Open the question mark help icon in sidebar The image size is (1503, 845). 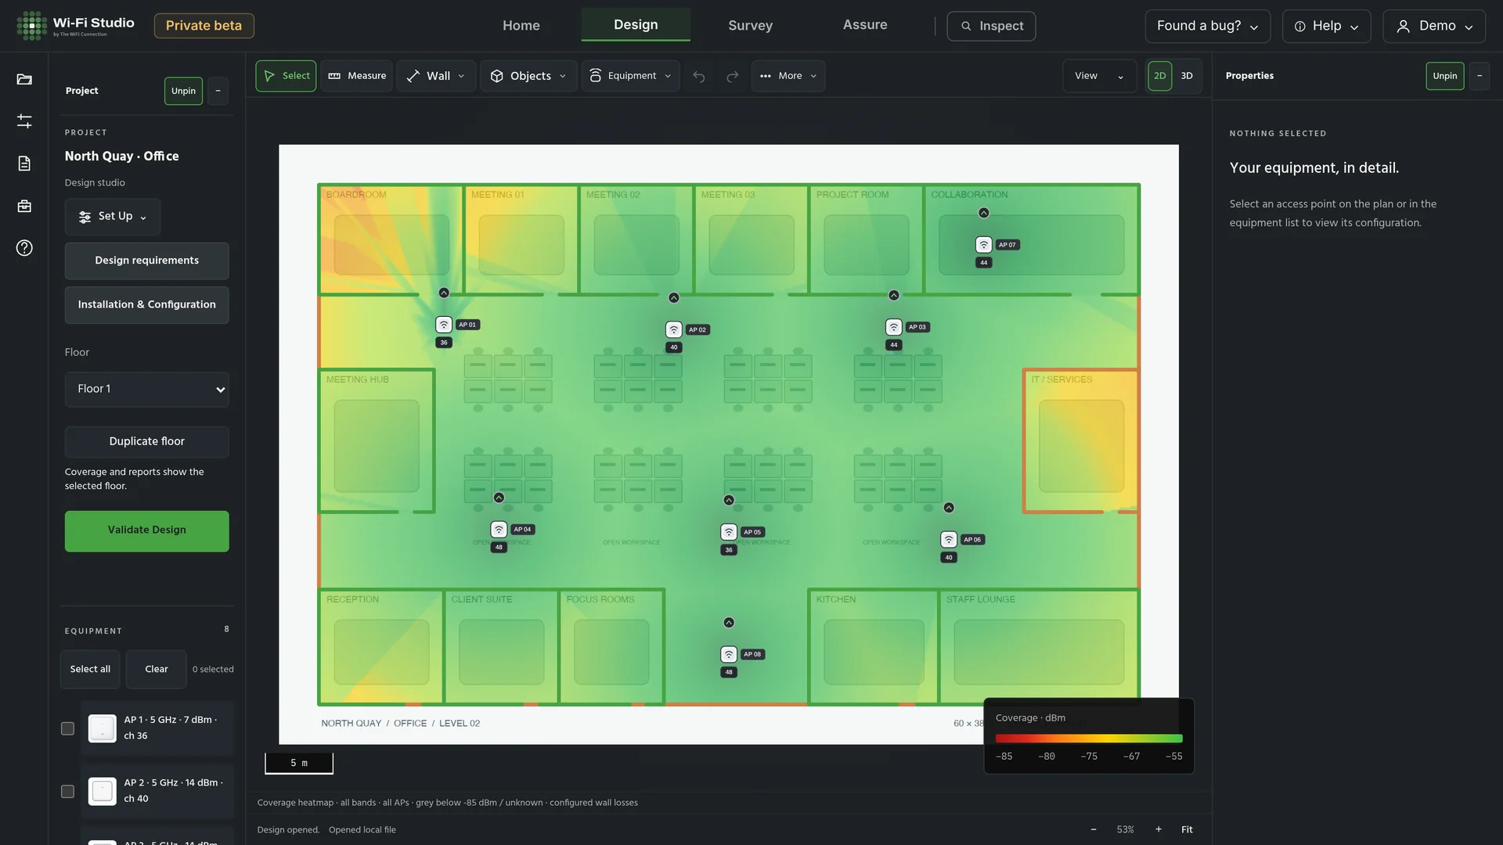pyautogui.click(x=24, y=248)
